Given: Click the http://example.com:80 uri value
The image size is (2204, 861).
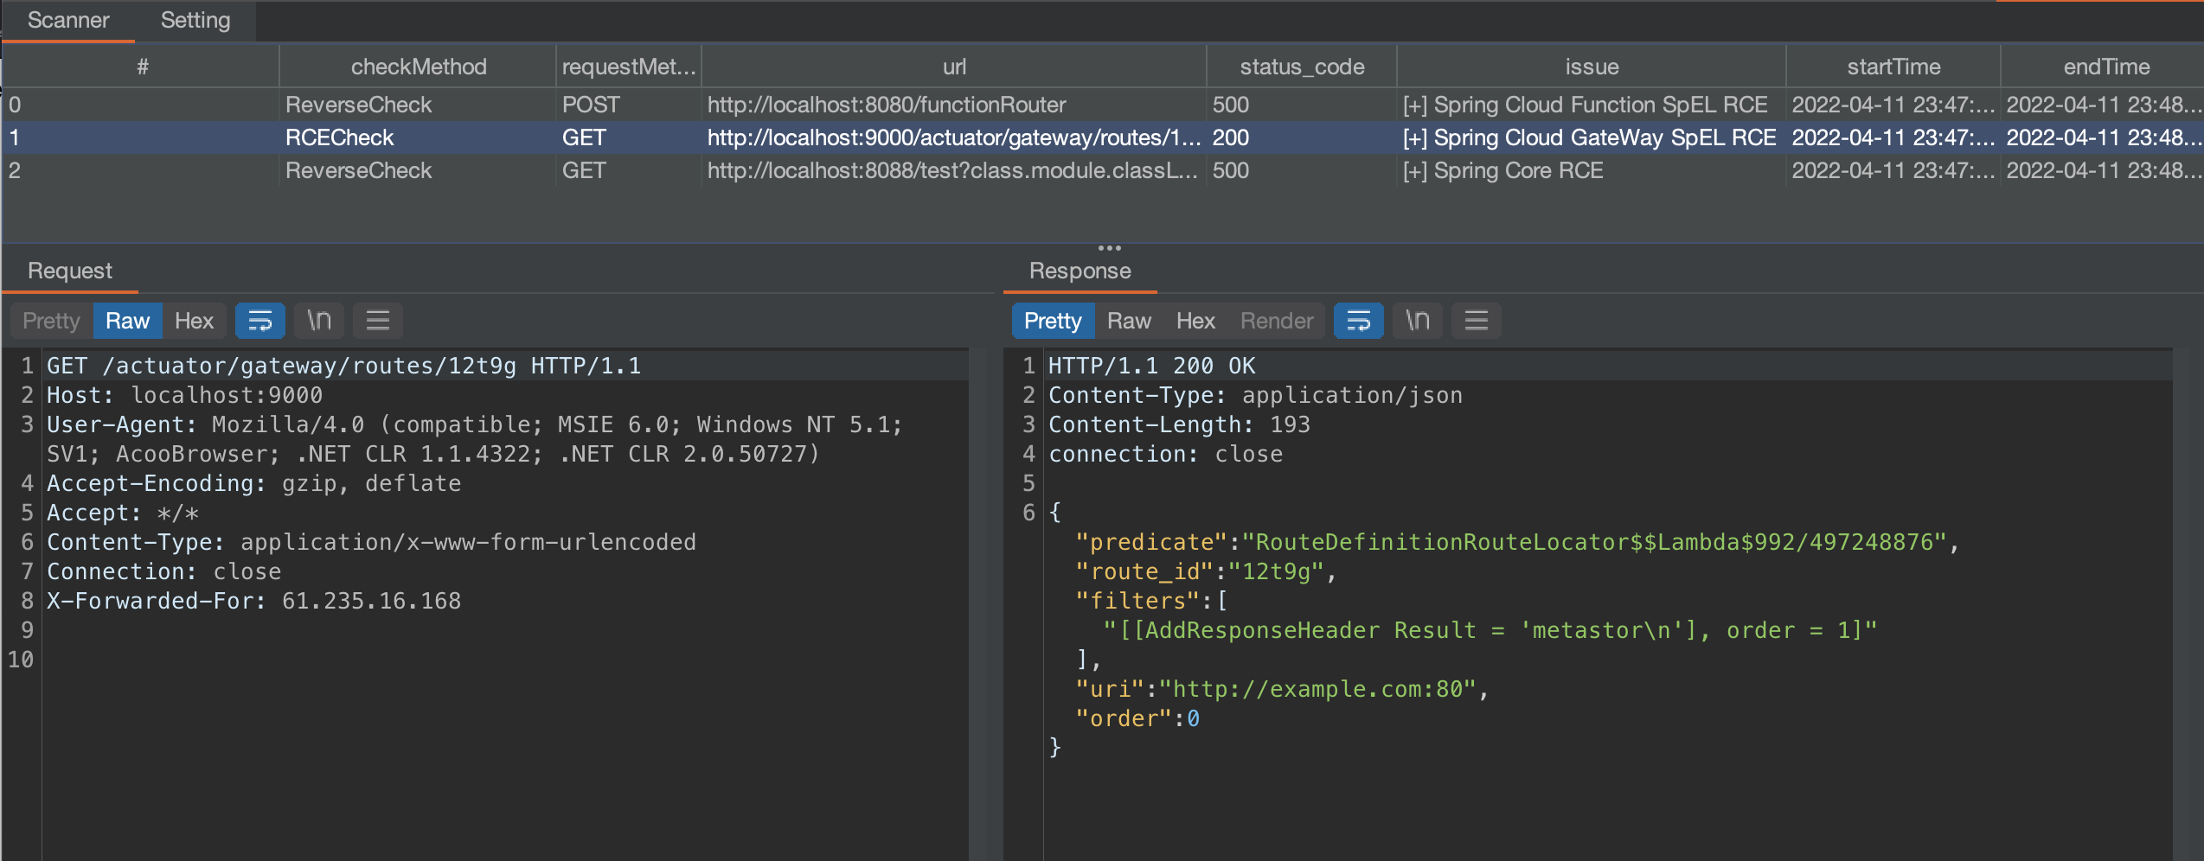Looking at the screenshot, I should pyautogui.click(x=1317, y=689).
